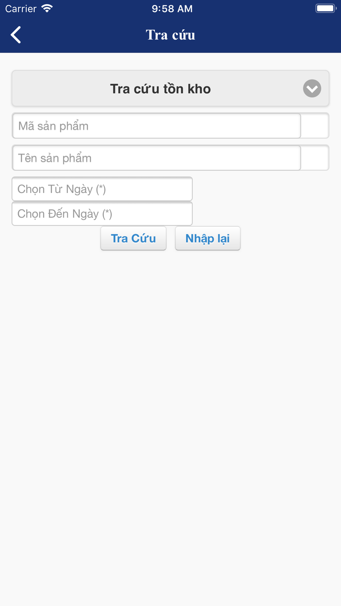Screen dimensions: 341x606
Task: Open the Tra cứu tồn kho selector
Action: click(x=170, y=89)
